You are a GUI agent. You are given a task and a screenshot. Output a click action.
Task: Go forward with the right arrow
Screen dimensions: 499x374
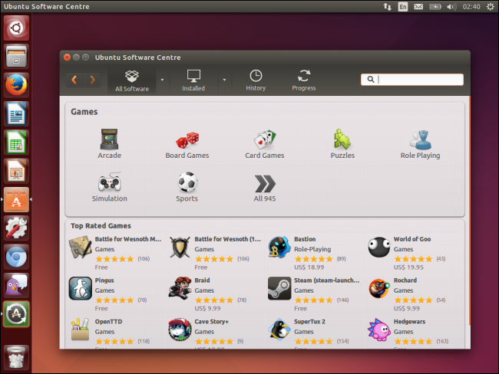(x=92, y=80)
